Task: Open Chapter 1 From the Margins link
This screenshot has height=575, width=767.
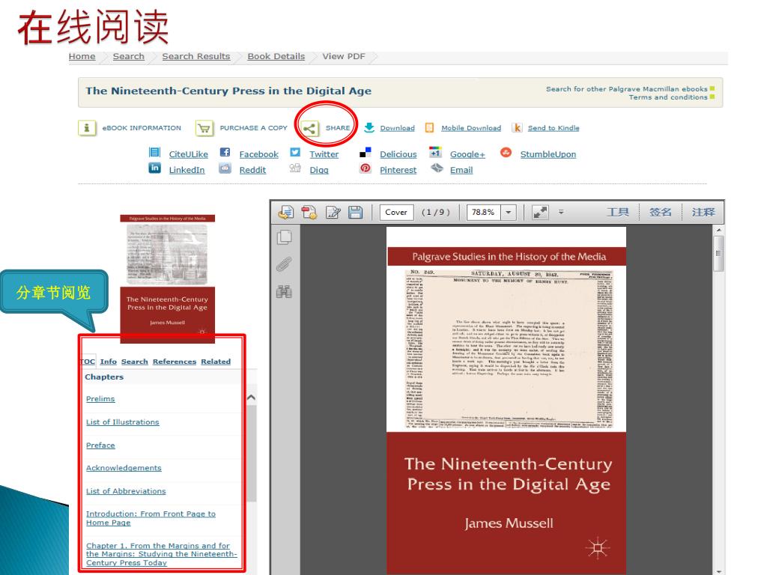Action: pos(162,554)
